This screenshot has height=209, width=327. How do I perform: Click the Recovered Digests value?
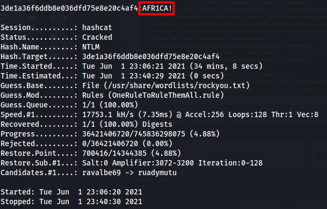pyautogui.click(x=127, y=124)
